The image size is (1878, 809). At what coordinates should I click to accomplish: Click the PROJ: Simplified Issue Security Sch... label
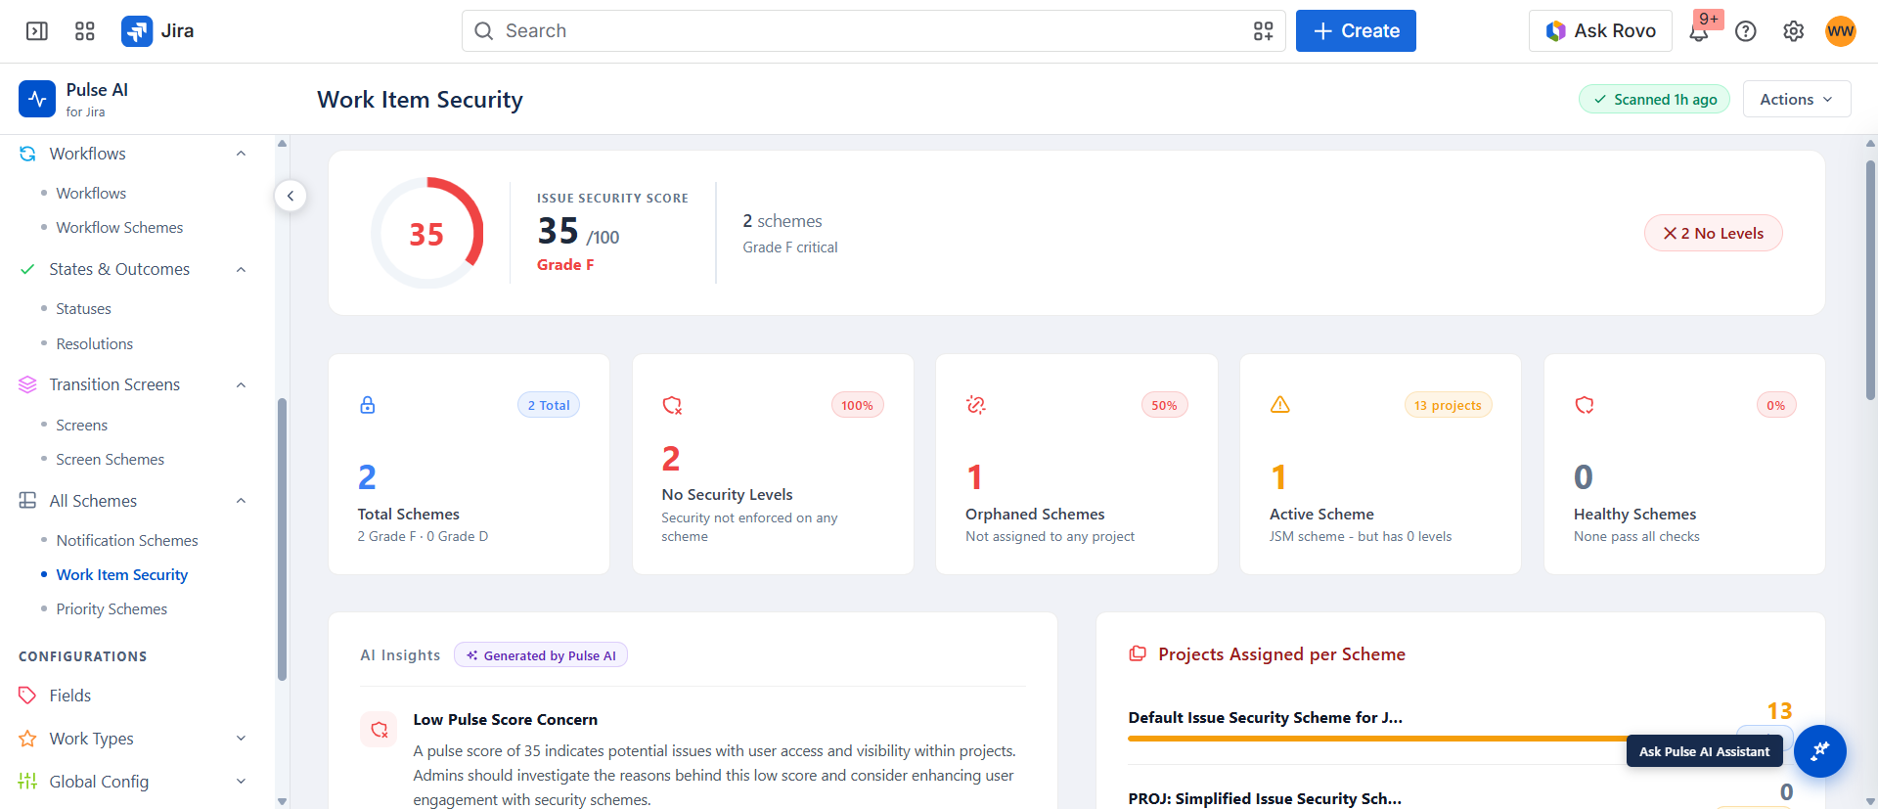coord(1265,798)
